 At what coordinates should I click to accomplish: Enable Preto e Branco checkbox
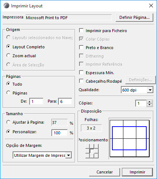coord(81,48)
